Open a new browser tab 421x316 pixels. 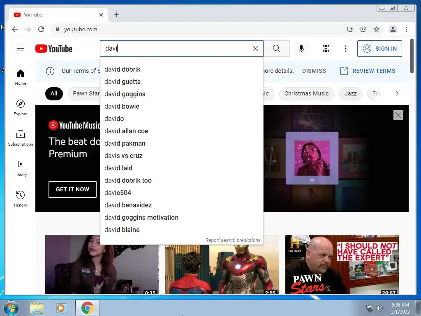point(116,15)
